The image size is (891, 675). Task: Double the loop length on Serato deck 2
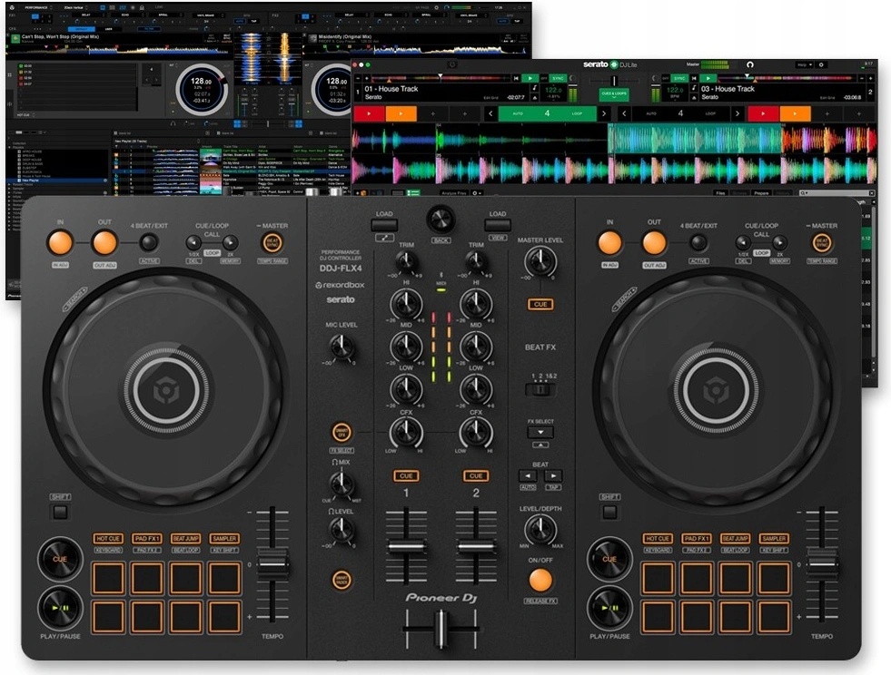click(x=737, y=113)
